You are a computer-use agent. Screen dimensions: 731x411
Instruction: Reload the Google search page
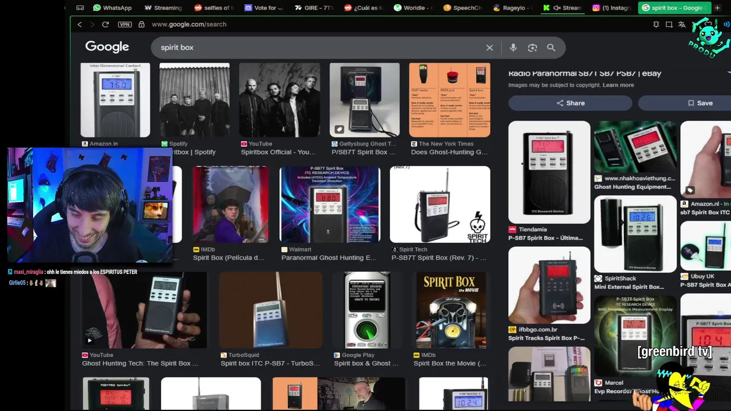coord(105,25)
